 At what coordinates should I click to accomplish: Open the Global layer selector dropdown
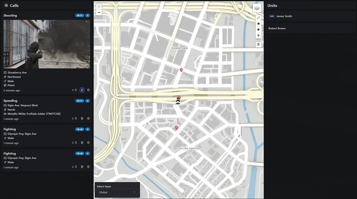(117, 192)
